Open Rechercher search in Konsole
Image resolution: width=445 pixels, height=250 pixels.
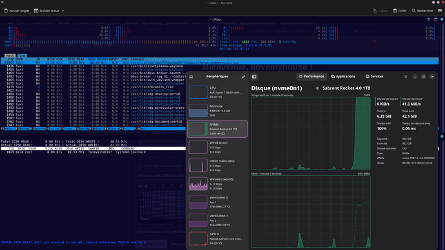point(422,11)
